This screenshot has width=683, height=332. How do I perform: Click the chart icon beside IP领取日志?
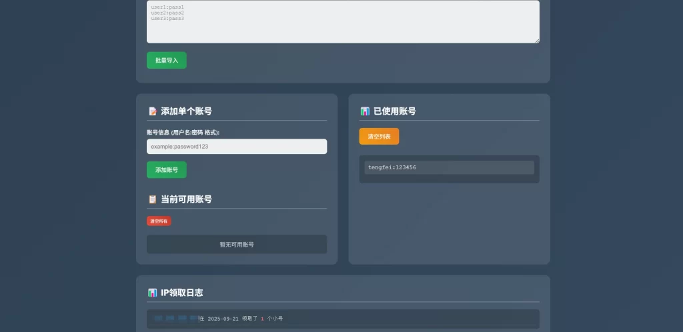pyautogui.click(x=153, y=293)
